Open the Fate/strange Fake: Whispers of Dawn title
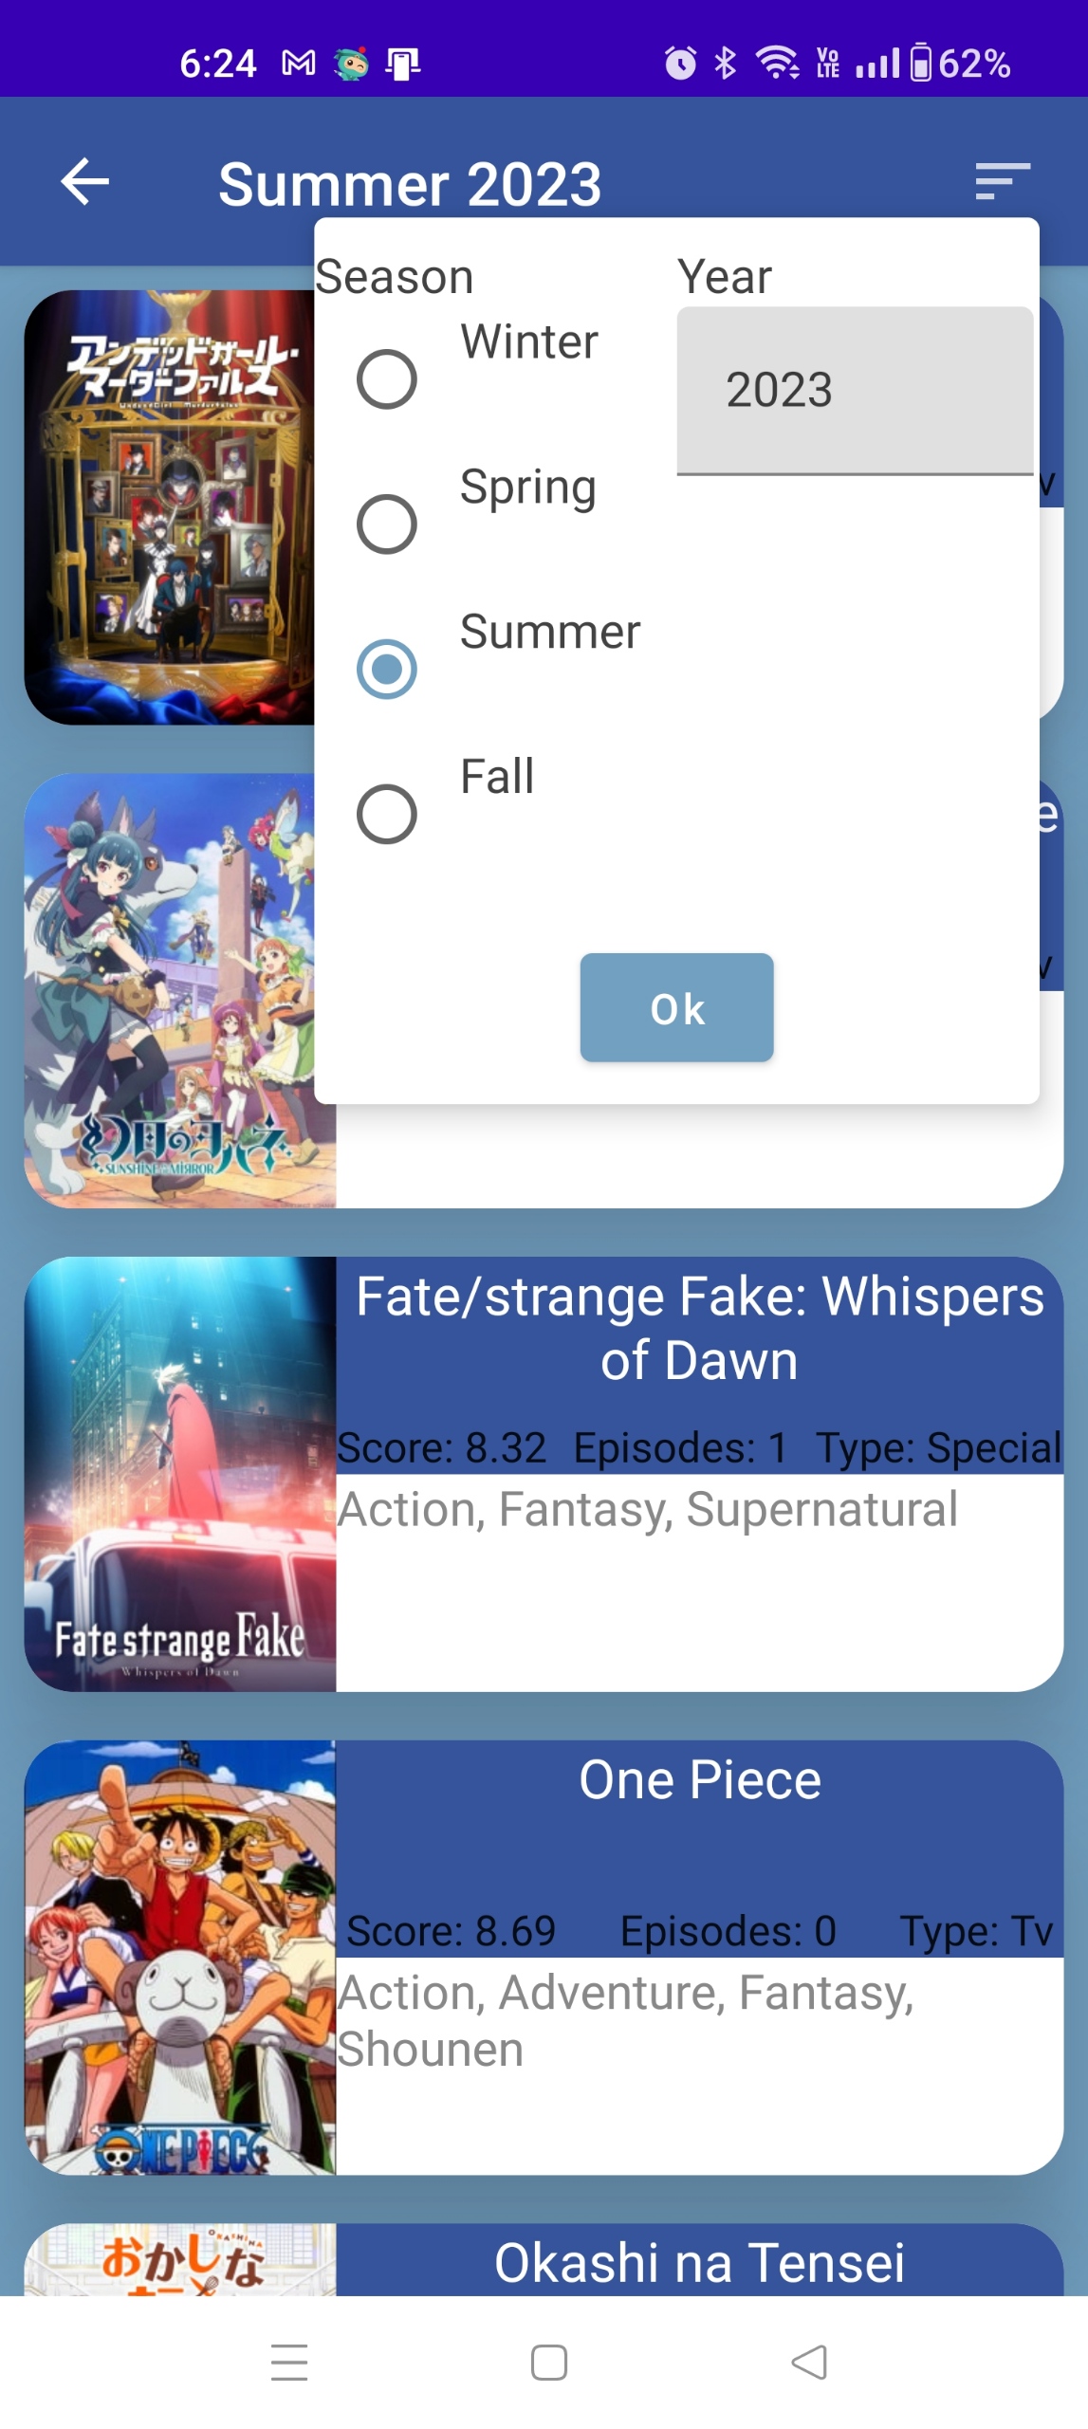The height and width of the screenshot is (2429, 1088). pos(699,1328)
